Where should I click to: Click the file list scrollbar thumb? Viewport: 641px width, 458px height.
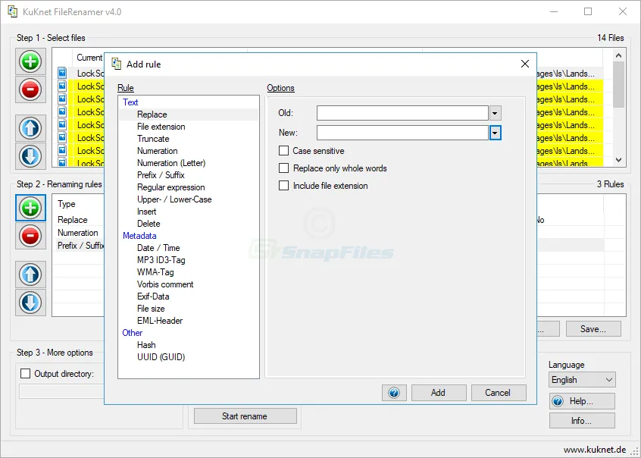click(x=618, y=84)
